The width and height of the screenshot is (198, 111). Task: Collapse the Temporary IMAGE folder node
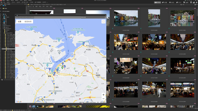coord(4,33)
